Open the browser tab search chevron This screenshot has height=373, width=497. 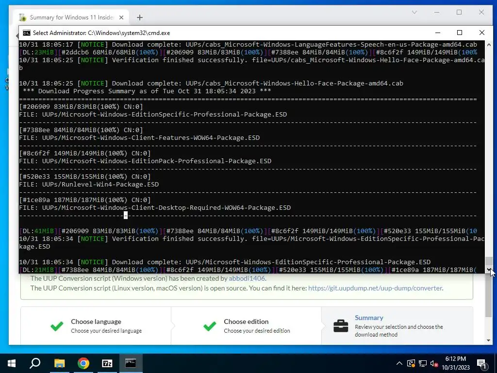[414, 12]
